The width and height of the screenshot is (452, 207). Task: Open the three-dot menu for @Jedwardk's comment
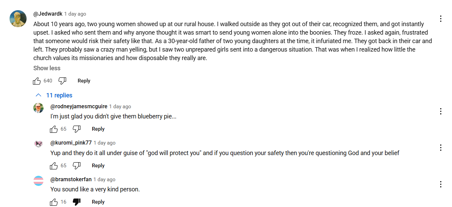pyautogui.click(x=441, y=19)
